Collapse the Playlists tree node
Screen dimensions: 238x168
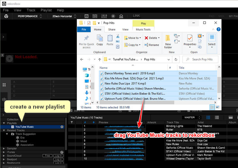tap(4, 123)
